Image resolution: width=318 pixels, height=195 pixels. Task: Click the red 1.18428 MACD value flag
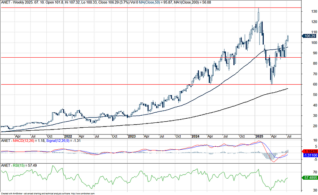(310, 151)
